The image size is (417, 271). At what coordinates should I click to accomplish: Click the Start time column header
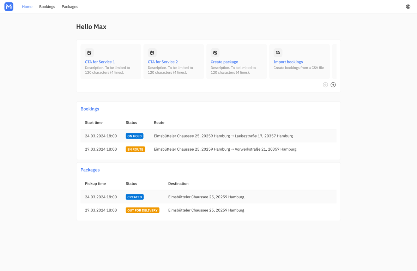point(93,122)
